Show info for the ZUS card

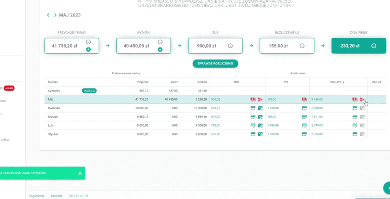click(x=230, y=46)
